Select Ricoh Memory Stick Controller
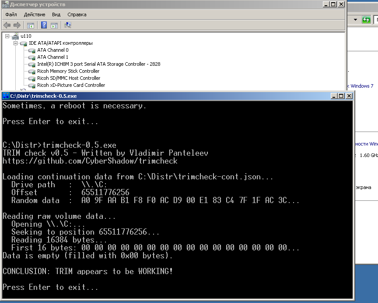Image resolution: width=378 pixels, height=303 pixels. click(x=68, y=71)
